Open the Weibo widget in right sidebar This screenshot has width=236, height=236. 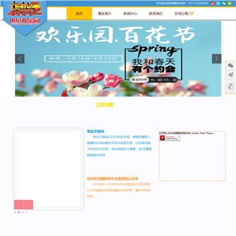point(231,75)
